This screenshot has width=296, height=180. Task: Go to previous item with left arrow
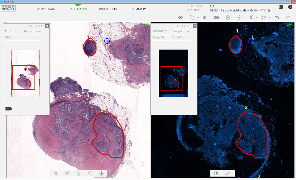[x=228, y=18]
